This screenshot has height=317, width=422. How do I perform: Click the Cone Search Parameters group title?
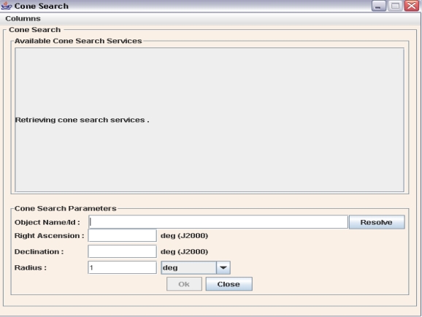(x=66, y=208)
